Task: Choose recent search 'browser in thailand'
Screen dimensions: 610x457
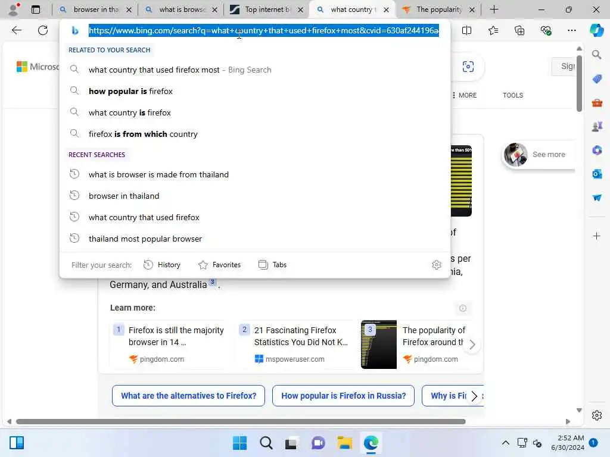Action: click(x=255, y=196)
